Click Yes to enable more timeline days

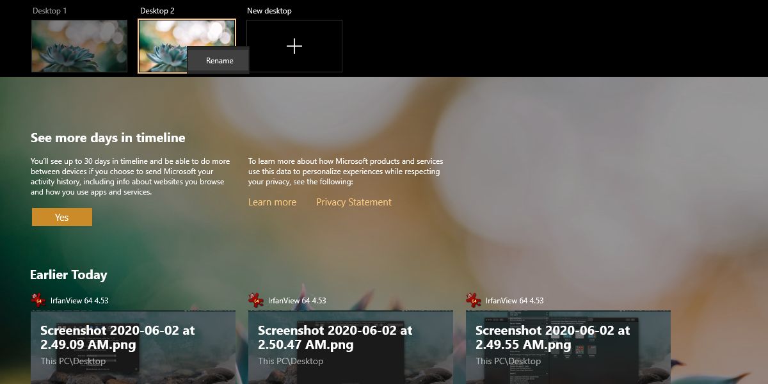pos(62,217)
